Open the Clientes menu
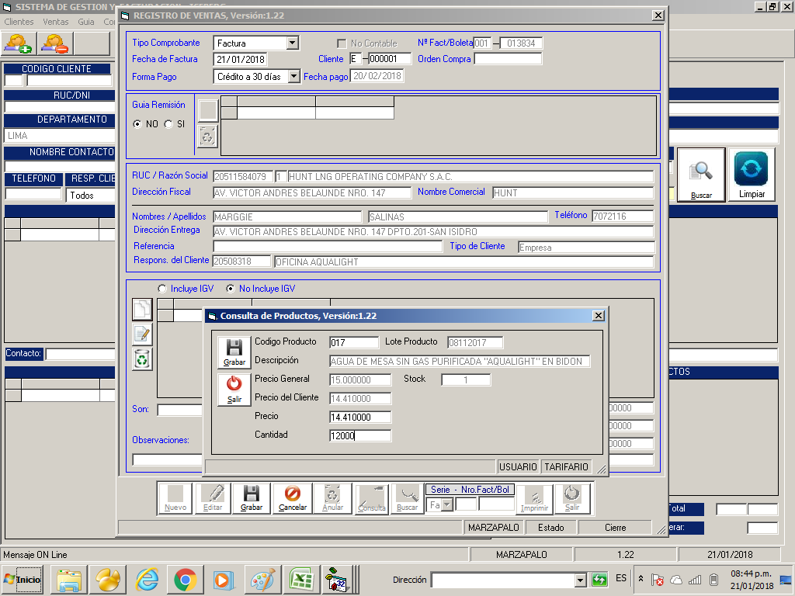The image size is (795, 596). pos(19,22)
